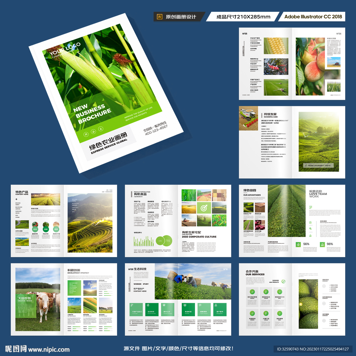Click the 科研创新 heading
Screen dimensions: 356x356
[74, 270]
